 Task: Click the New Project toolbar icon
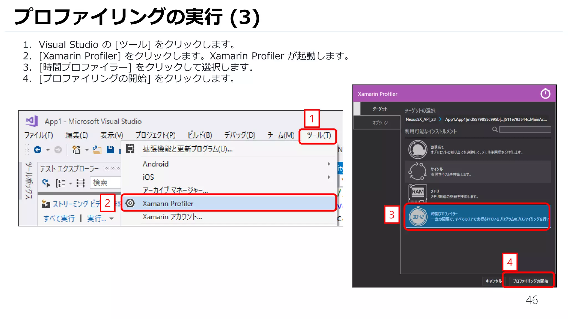point(76,150)
